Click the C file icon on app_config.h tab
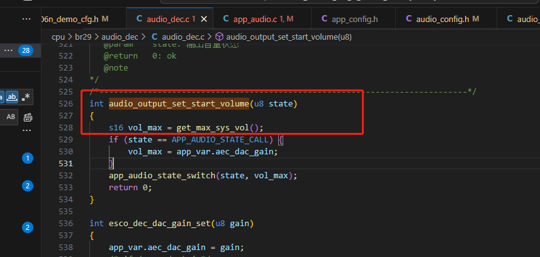540x257 pixels. point(324,19)
